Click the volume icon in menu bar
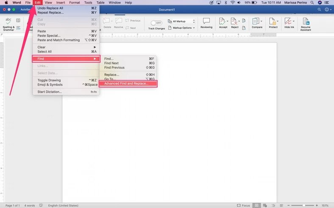This screenshot has height=208, width=334. [239, 3]
